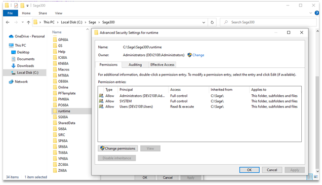This screenshot has height=185, width=322.
Task: Open Quick Access Toolbar customize dropdown
Action: pyautogui.click(x=27, y=6)
